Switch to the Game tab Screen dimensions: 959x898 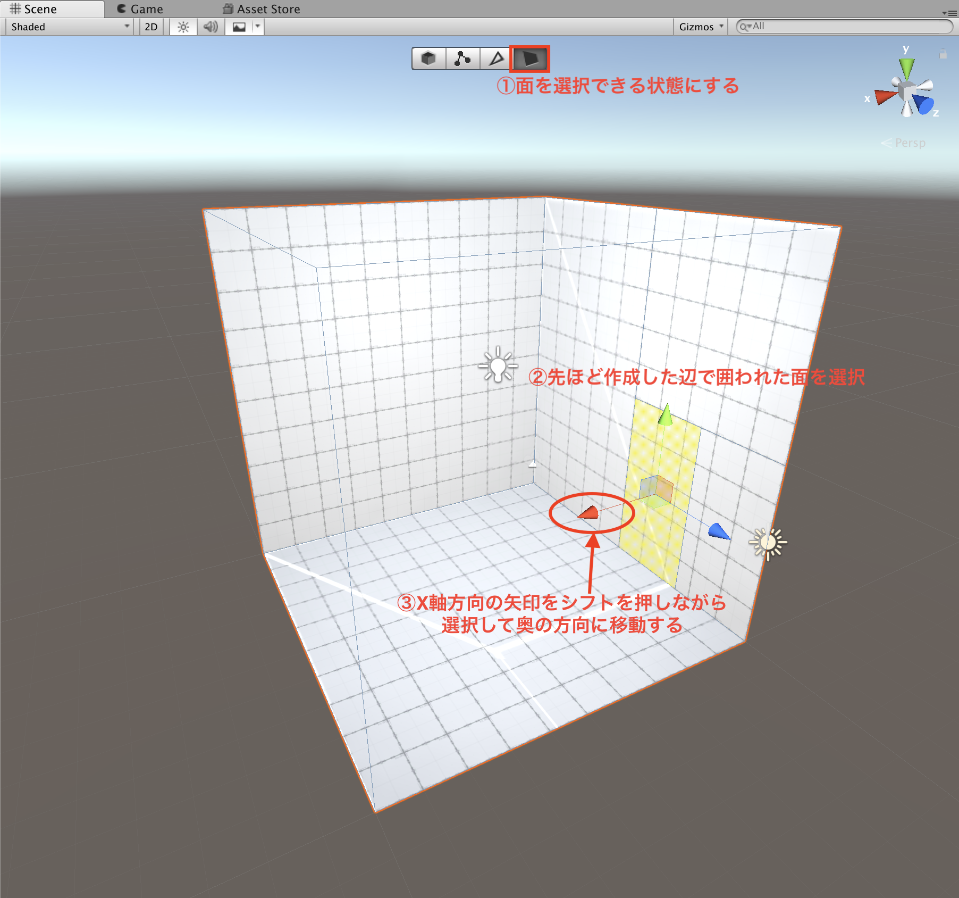point(140,9)
